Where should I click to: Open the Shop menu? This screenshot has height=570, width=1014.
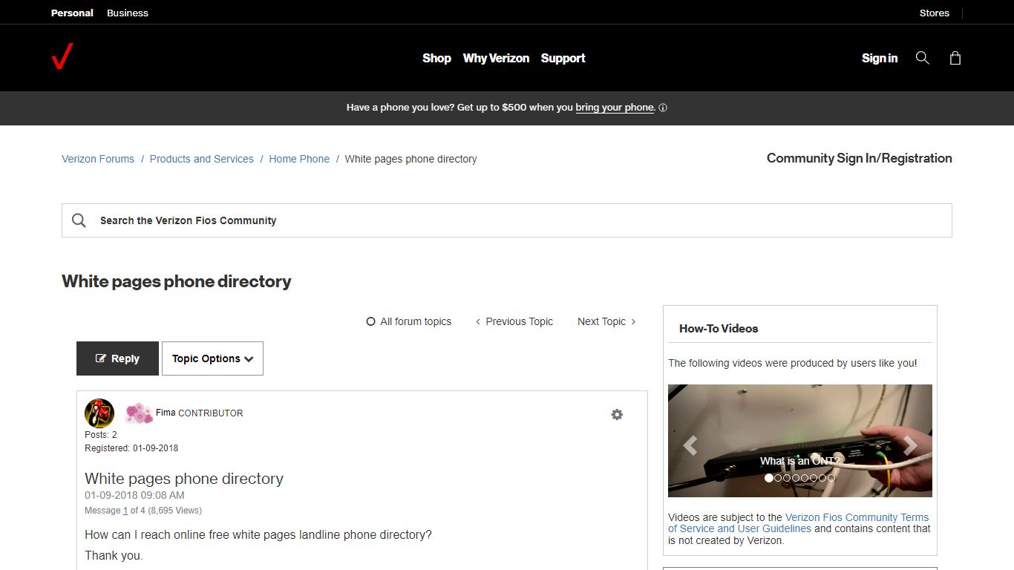coord(436,58)
